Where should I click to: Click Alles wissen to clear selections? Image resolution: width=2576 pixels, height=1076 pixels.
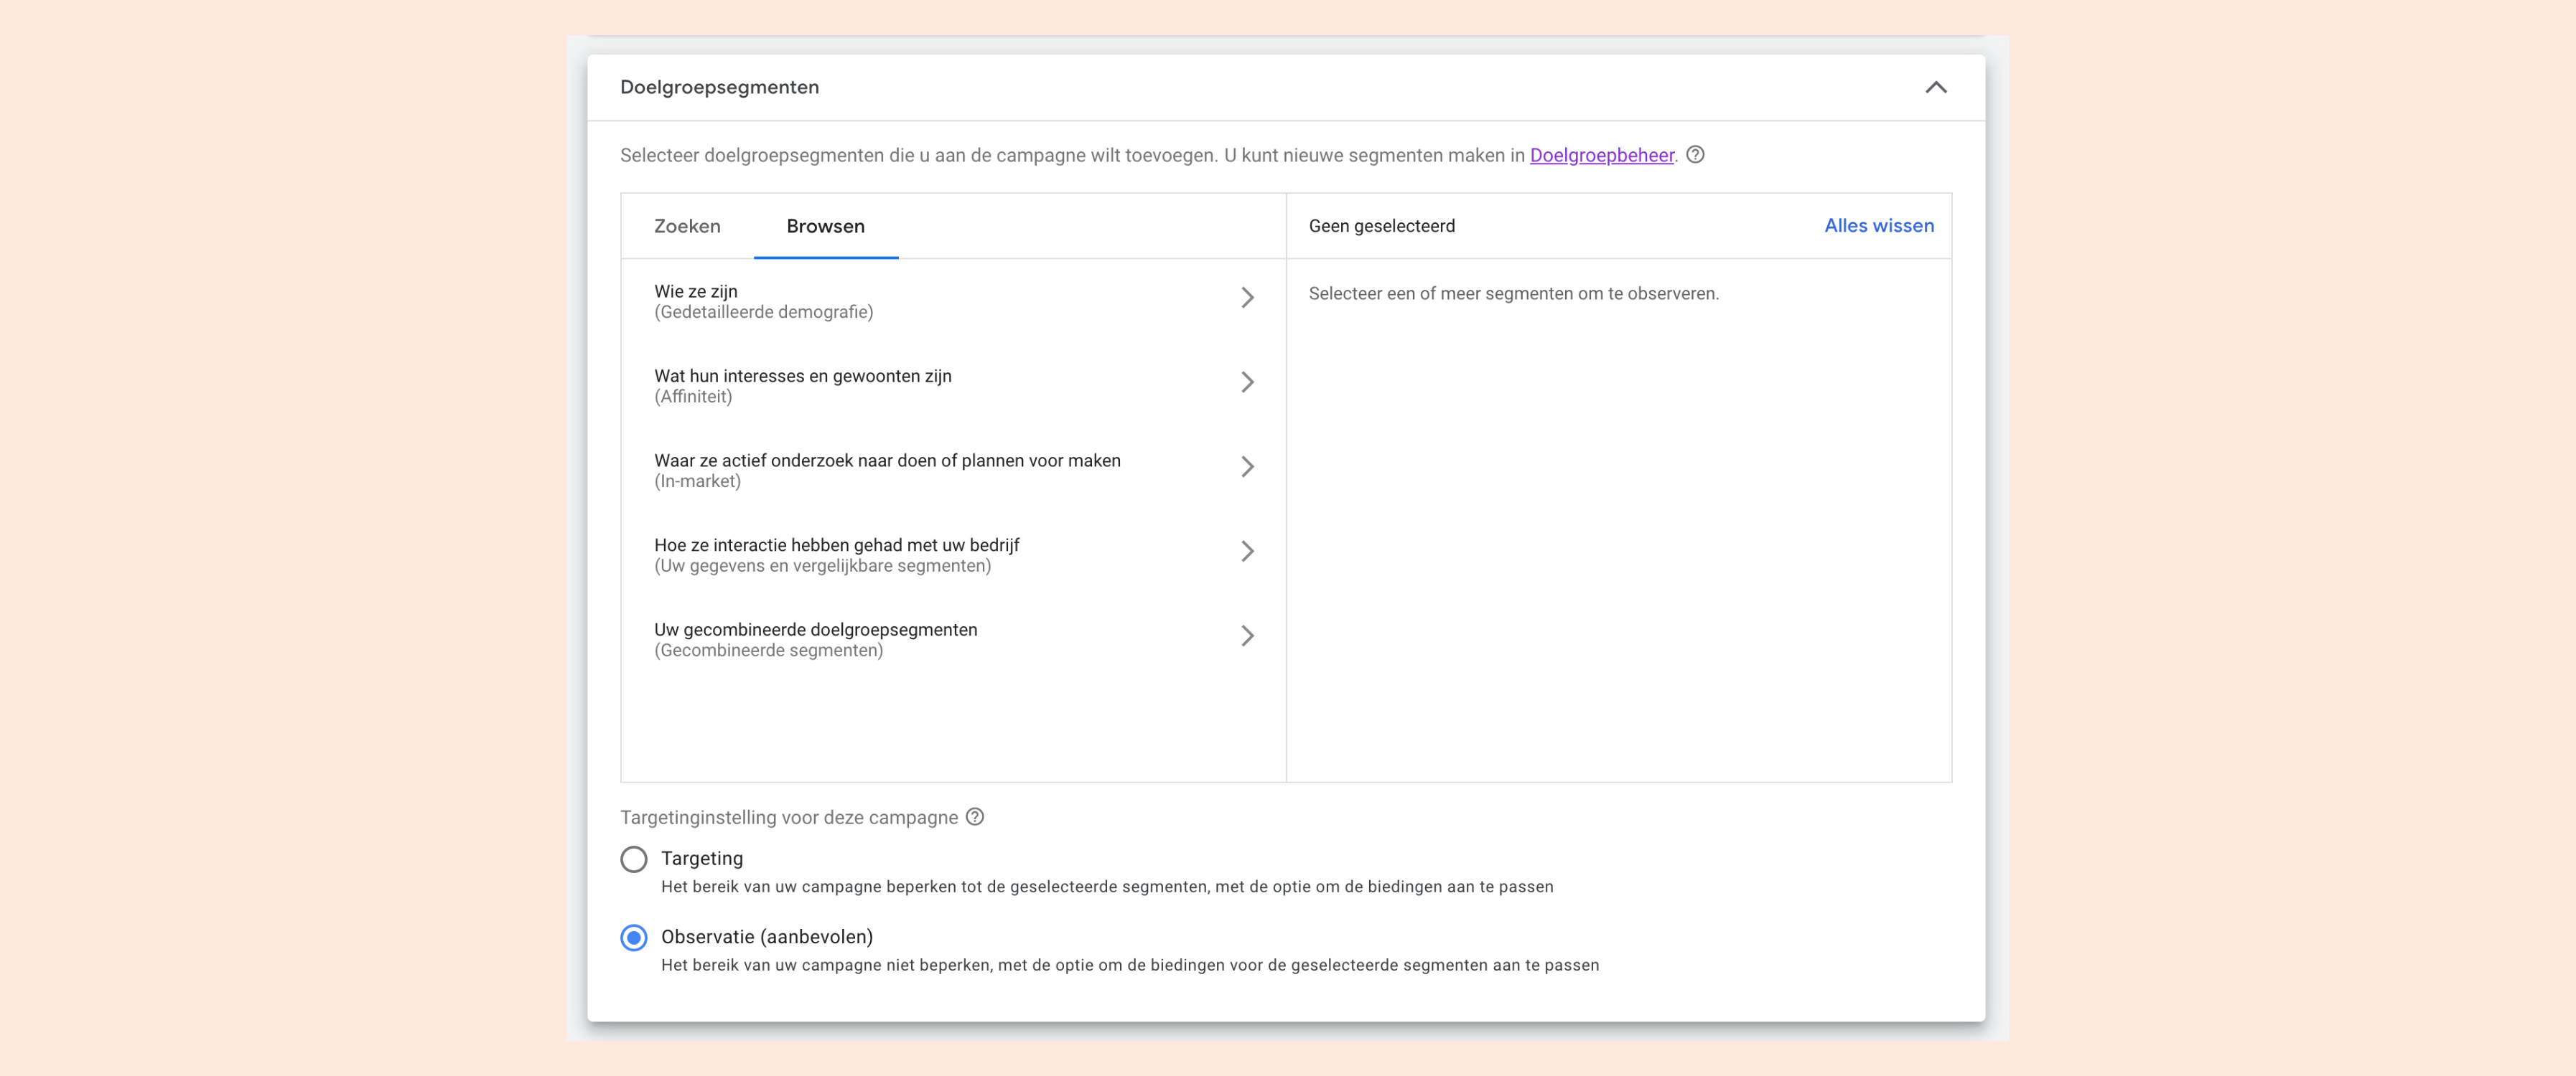pyautogui.click(x=1878, y=226)
